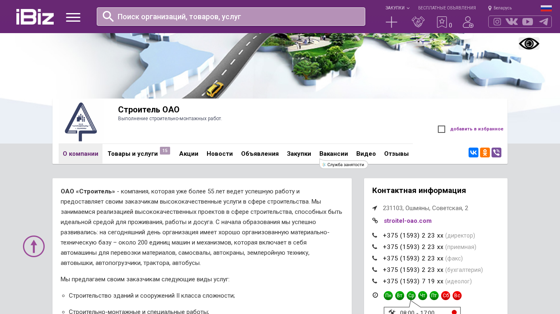Click phone icon beside бухгалтерия number

click(x=375, y=270)
